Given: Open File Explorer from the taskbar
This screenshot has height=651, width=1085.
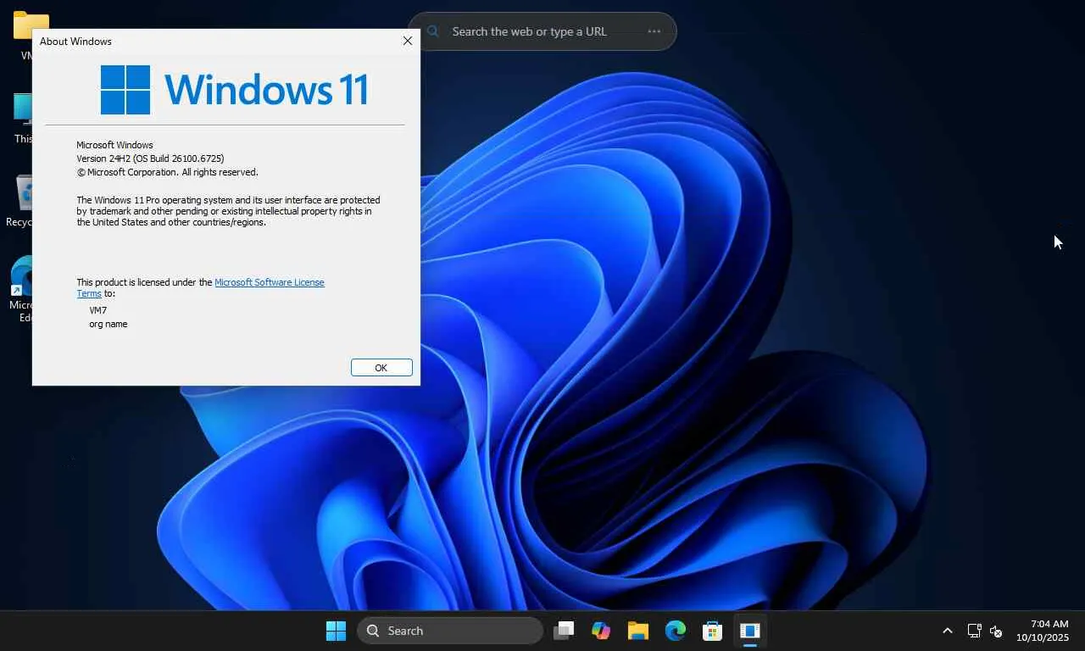Looking at the screenshot, I should 638,631.
